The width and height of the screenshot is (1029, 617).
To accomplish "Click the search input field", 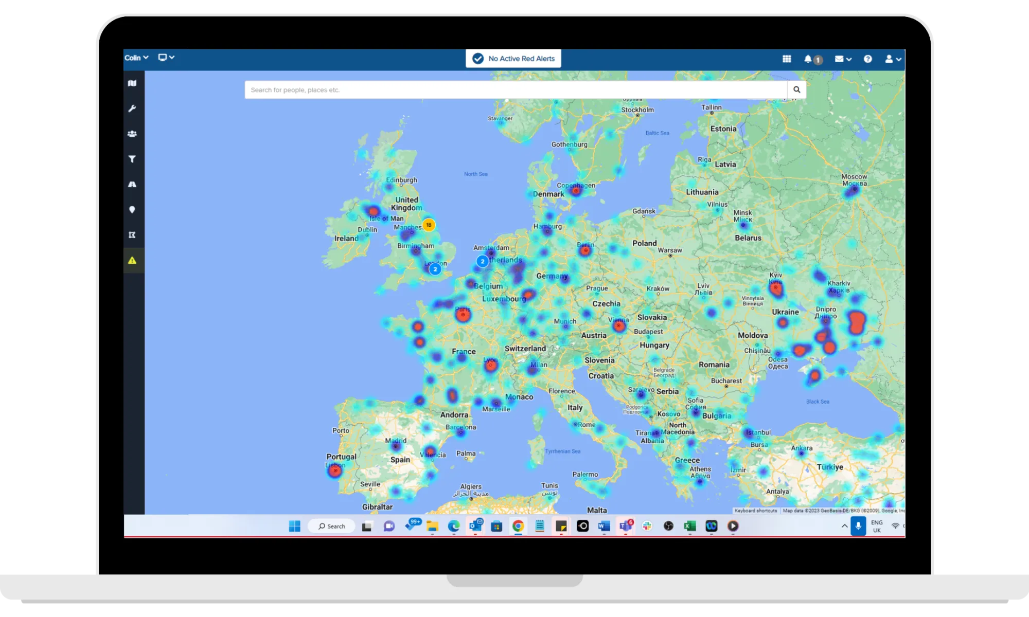I will point(515,89).
